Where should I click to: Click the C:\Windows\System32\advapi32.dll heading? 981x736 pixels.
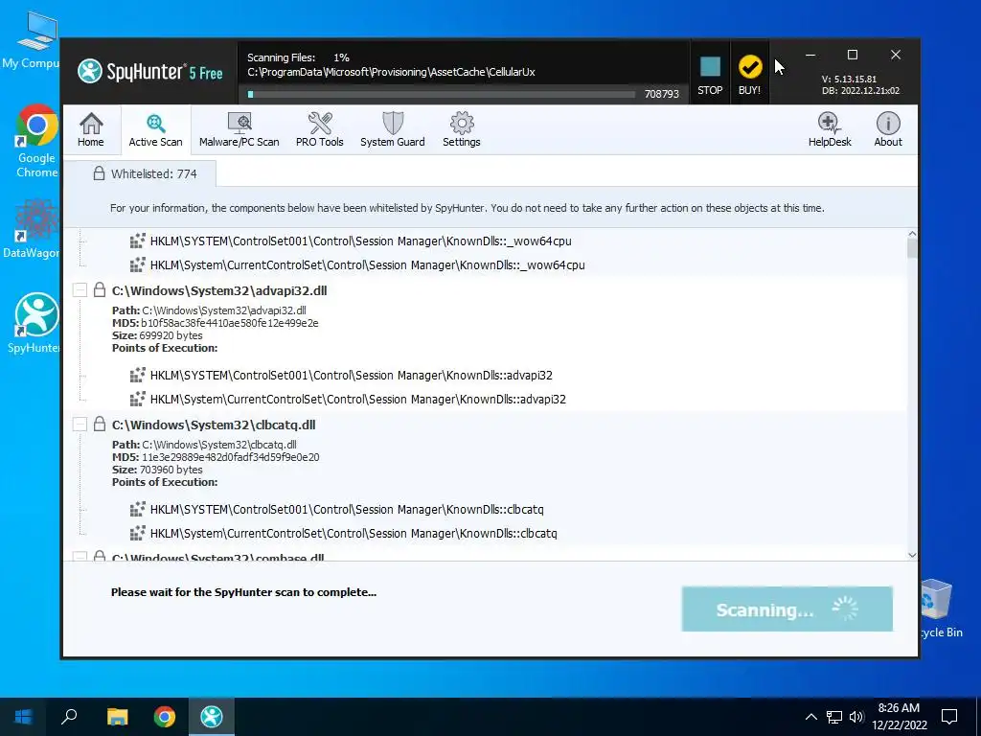coord(219,290)
